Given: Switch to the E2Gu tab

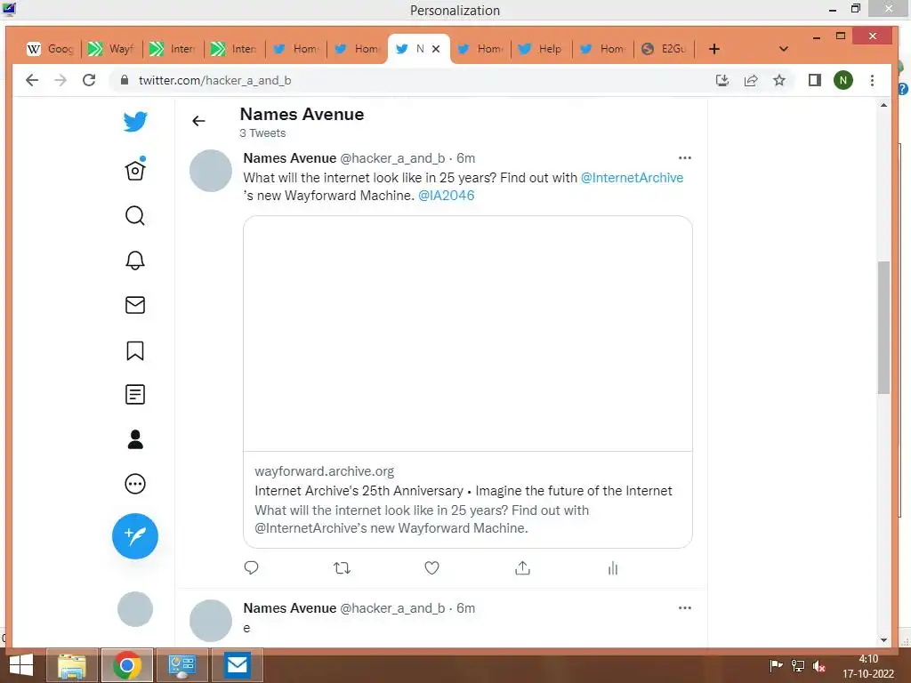Looking at the screenshot, I should (664, 49).
